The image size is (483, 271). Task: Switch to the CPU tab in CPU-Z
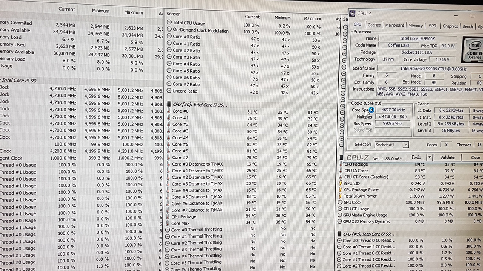point(357,24)
